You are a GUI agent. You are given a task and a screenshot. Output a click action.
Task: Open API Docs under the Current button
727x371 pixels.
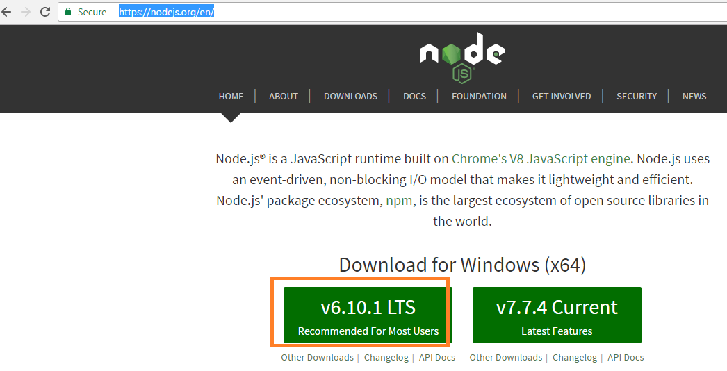pyautogui.click(x=626, y=358)
